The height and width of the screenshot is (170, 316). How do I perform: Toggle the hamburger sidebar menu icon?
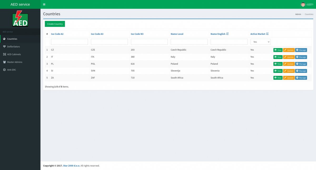pyautogui.click(x=44, y=4)
